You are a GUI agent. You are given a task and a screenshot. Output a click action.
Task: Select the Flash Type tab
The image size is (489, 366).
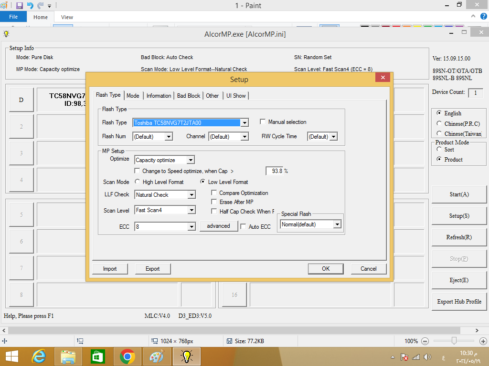tap(108, 95)
